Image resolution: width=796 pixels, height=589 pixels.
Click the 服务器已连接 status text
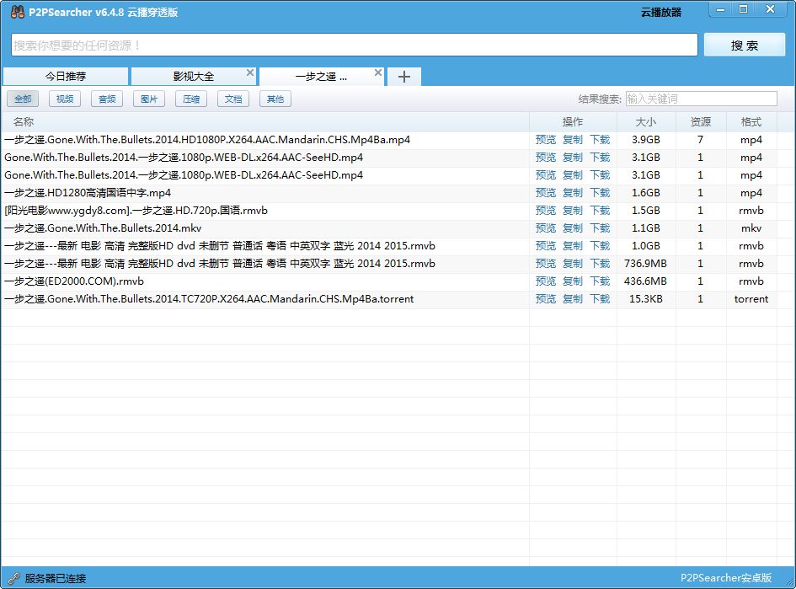tap(56, 578)
